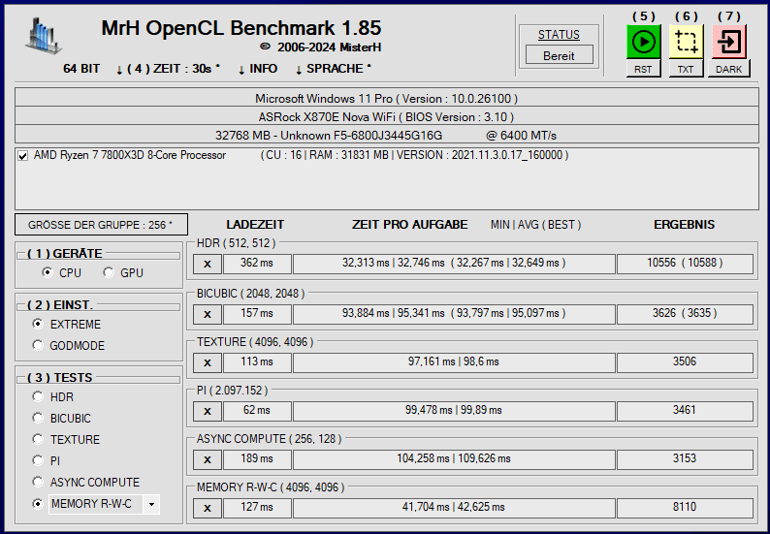The width and height of the screenshot is (770, 534).
Task: Click the 32768 MB memory info row
Action: [x=387, y=135]
